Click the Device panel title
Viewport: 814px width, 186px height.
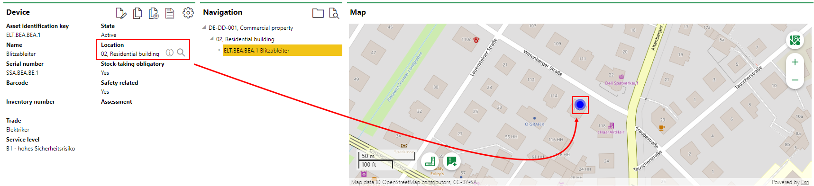point(18,12)
